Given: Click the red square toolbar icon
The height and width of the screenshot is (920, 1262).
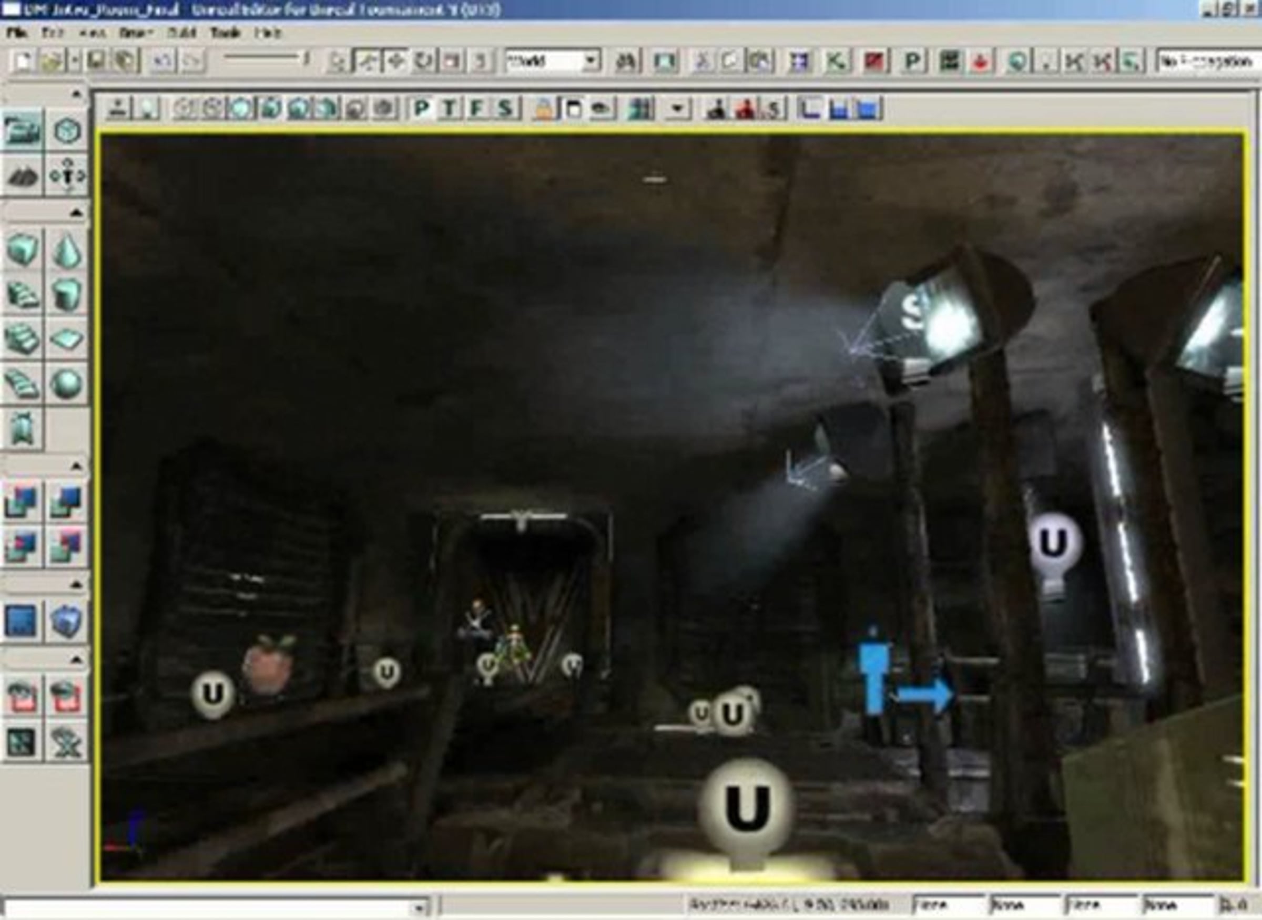Looking at the screenshot, I should (874, 61).
